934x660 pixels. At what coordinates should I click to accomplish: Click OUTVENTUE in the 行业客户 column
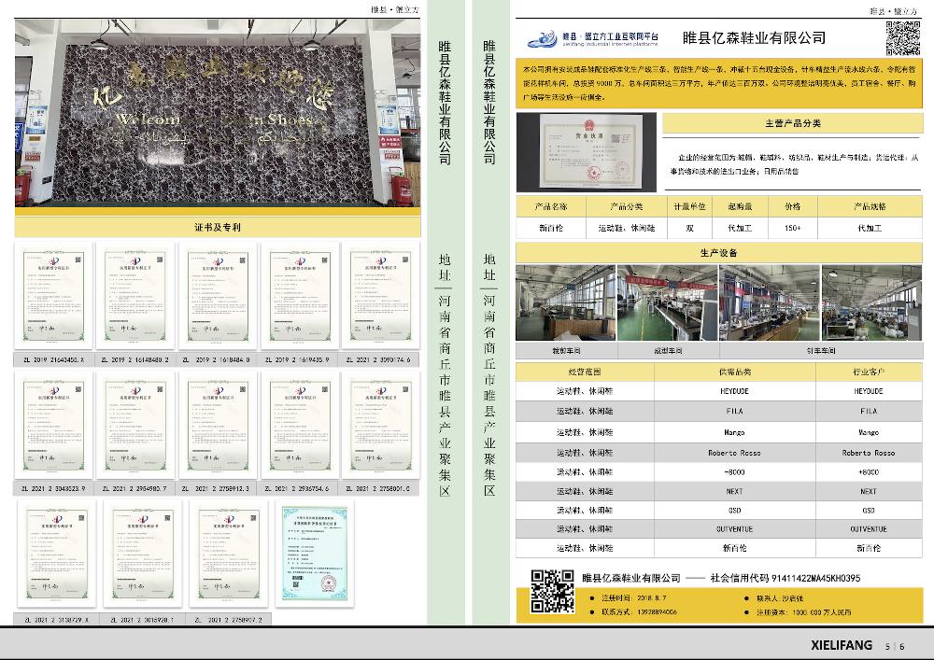pyautogui.click(x=869, y=529)
